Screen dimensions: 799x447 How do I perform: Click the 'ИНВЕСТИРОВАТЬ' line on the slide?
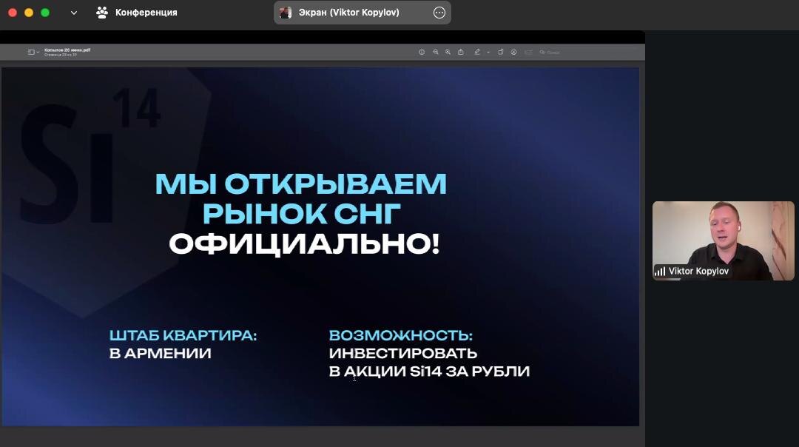(403, 353)
